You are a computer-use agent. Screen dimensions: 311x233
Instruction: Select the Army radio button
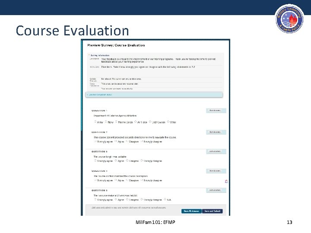[x=95, y=122]
